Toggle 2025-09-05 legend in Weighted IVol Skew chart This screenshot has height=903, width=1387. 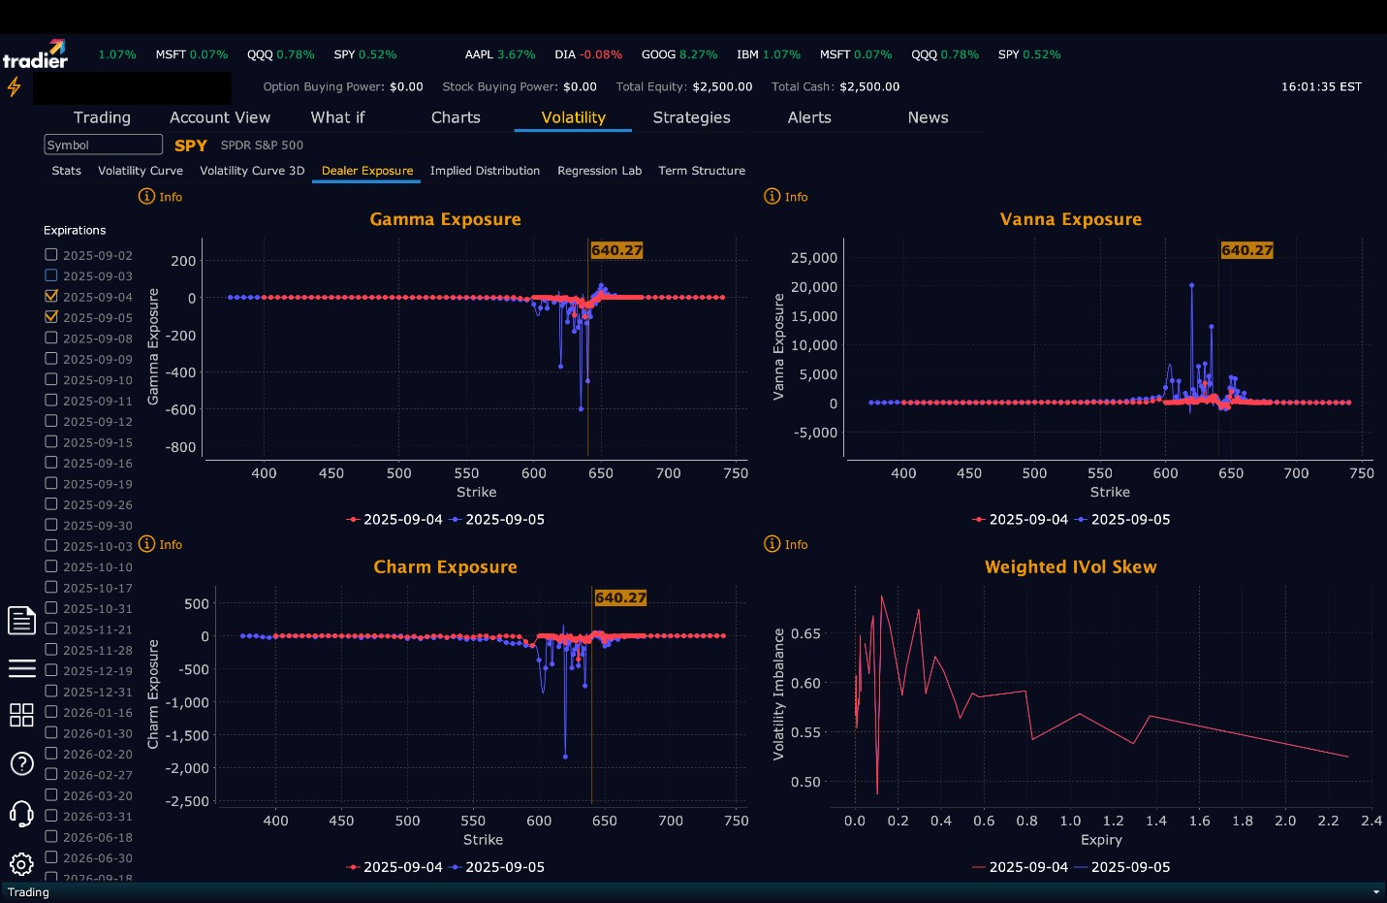pyautogui.click(x=1122, y=867)
